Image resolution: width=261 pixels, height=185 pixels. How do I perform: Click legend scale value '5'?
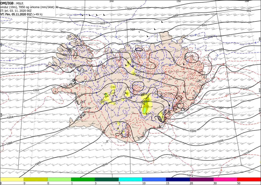pos(119,183)
